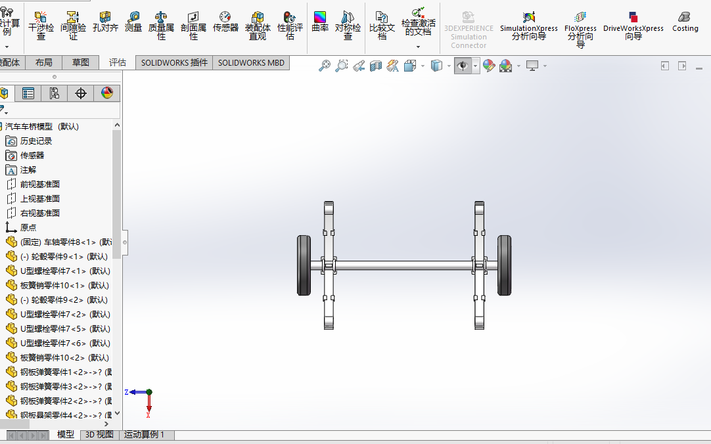Switch to Layout (布局) tab
The width and height of the screenshot is (711, 444).
(43, 62)
